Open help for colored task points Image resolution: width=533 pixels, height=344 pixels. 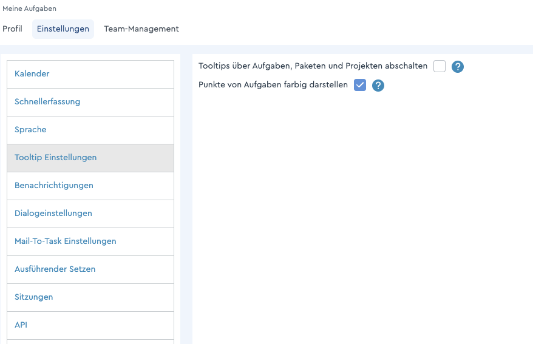point(378,86)
